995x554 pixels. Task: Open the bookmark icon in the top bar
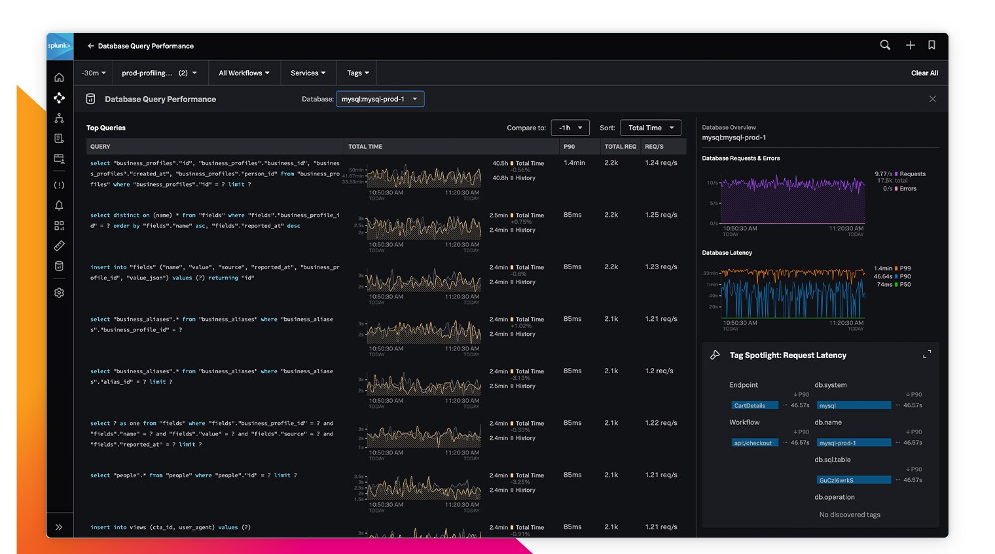(932, 45)
